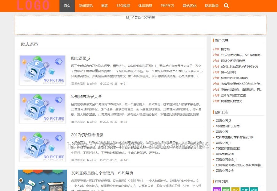Viewport: 277px width, 191px height.
Task: Select the purple 网站 tag
Action: pyautogui.click(x=217, y=189)
